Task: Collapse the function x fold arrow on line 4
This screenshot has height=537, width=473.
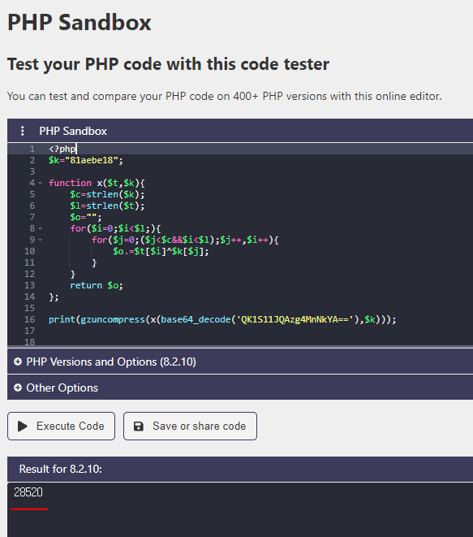Action: [41, 184]
